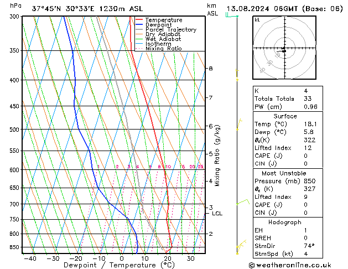The image size is (348, 269).
Task: Select the Hodograph section header
Action: point(284,222)
